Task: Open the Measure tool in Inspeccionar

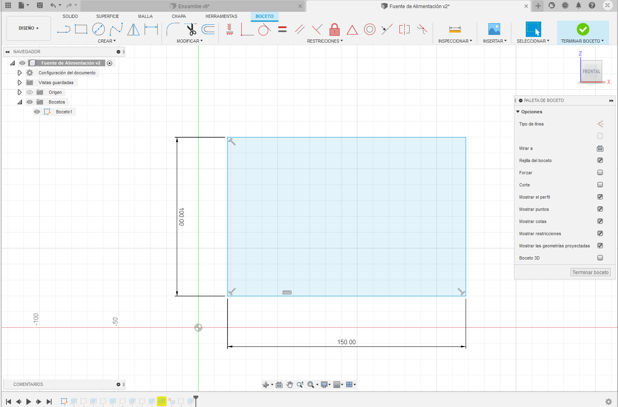Action: (x=455, y=29)
